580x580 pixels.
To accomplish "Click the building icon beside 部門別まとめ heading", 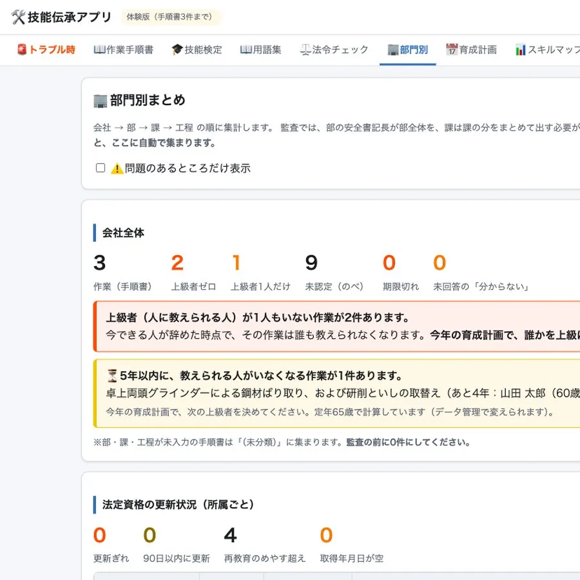I will (x=101, y=101).
